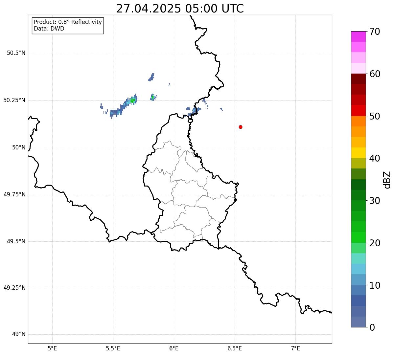This screenshot has height=355, width=395.
Task: Click the 49°N latitude label
Action: [x=19, y=334]
